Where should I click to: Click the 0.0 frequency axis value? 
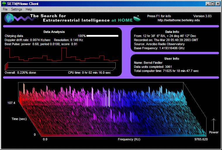(x=45, y=140)
